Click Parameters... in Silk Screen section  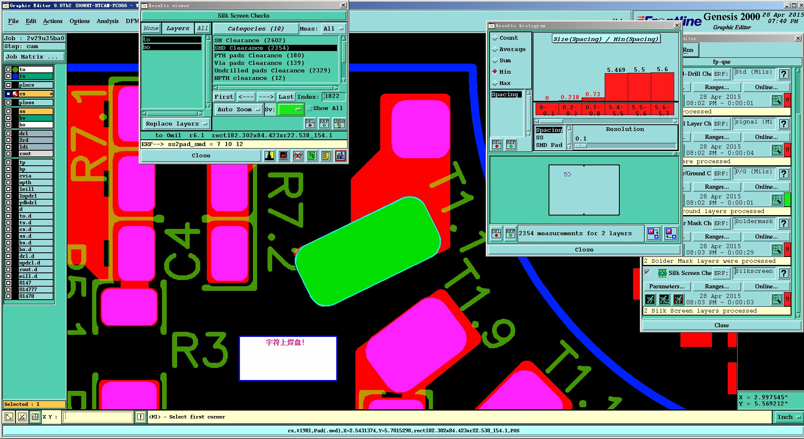pyautogui.click(x=667, y=287)
